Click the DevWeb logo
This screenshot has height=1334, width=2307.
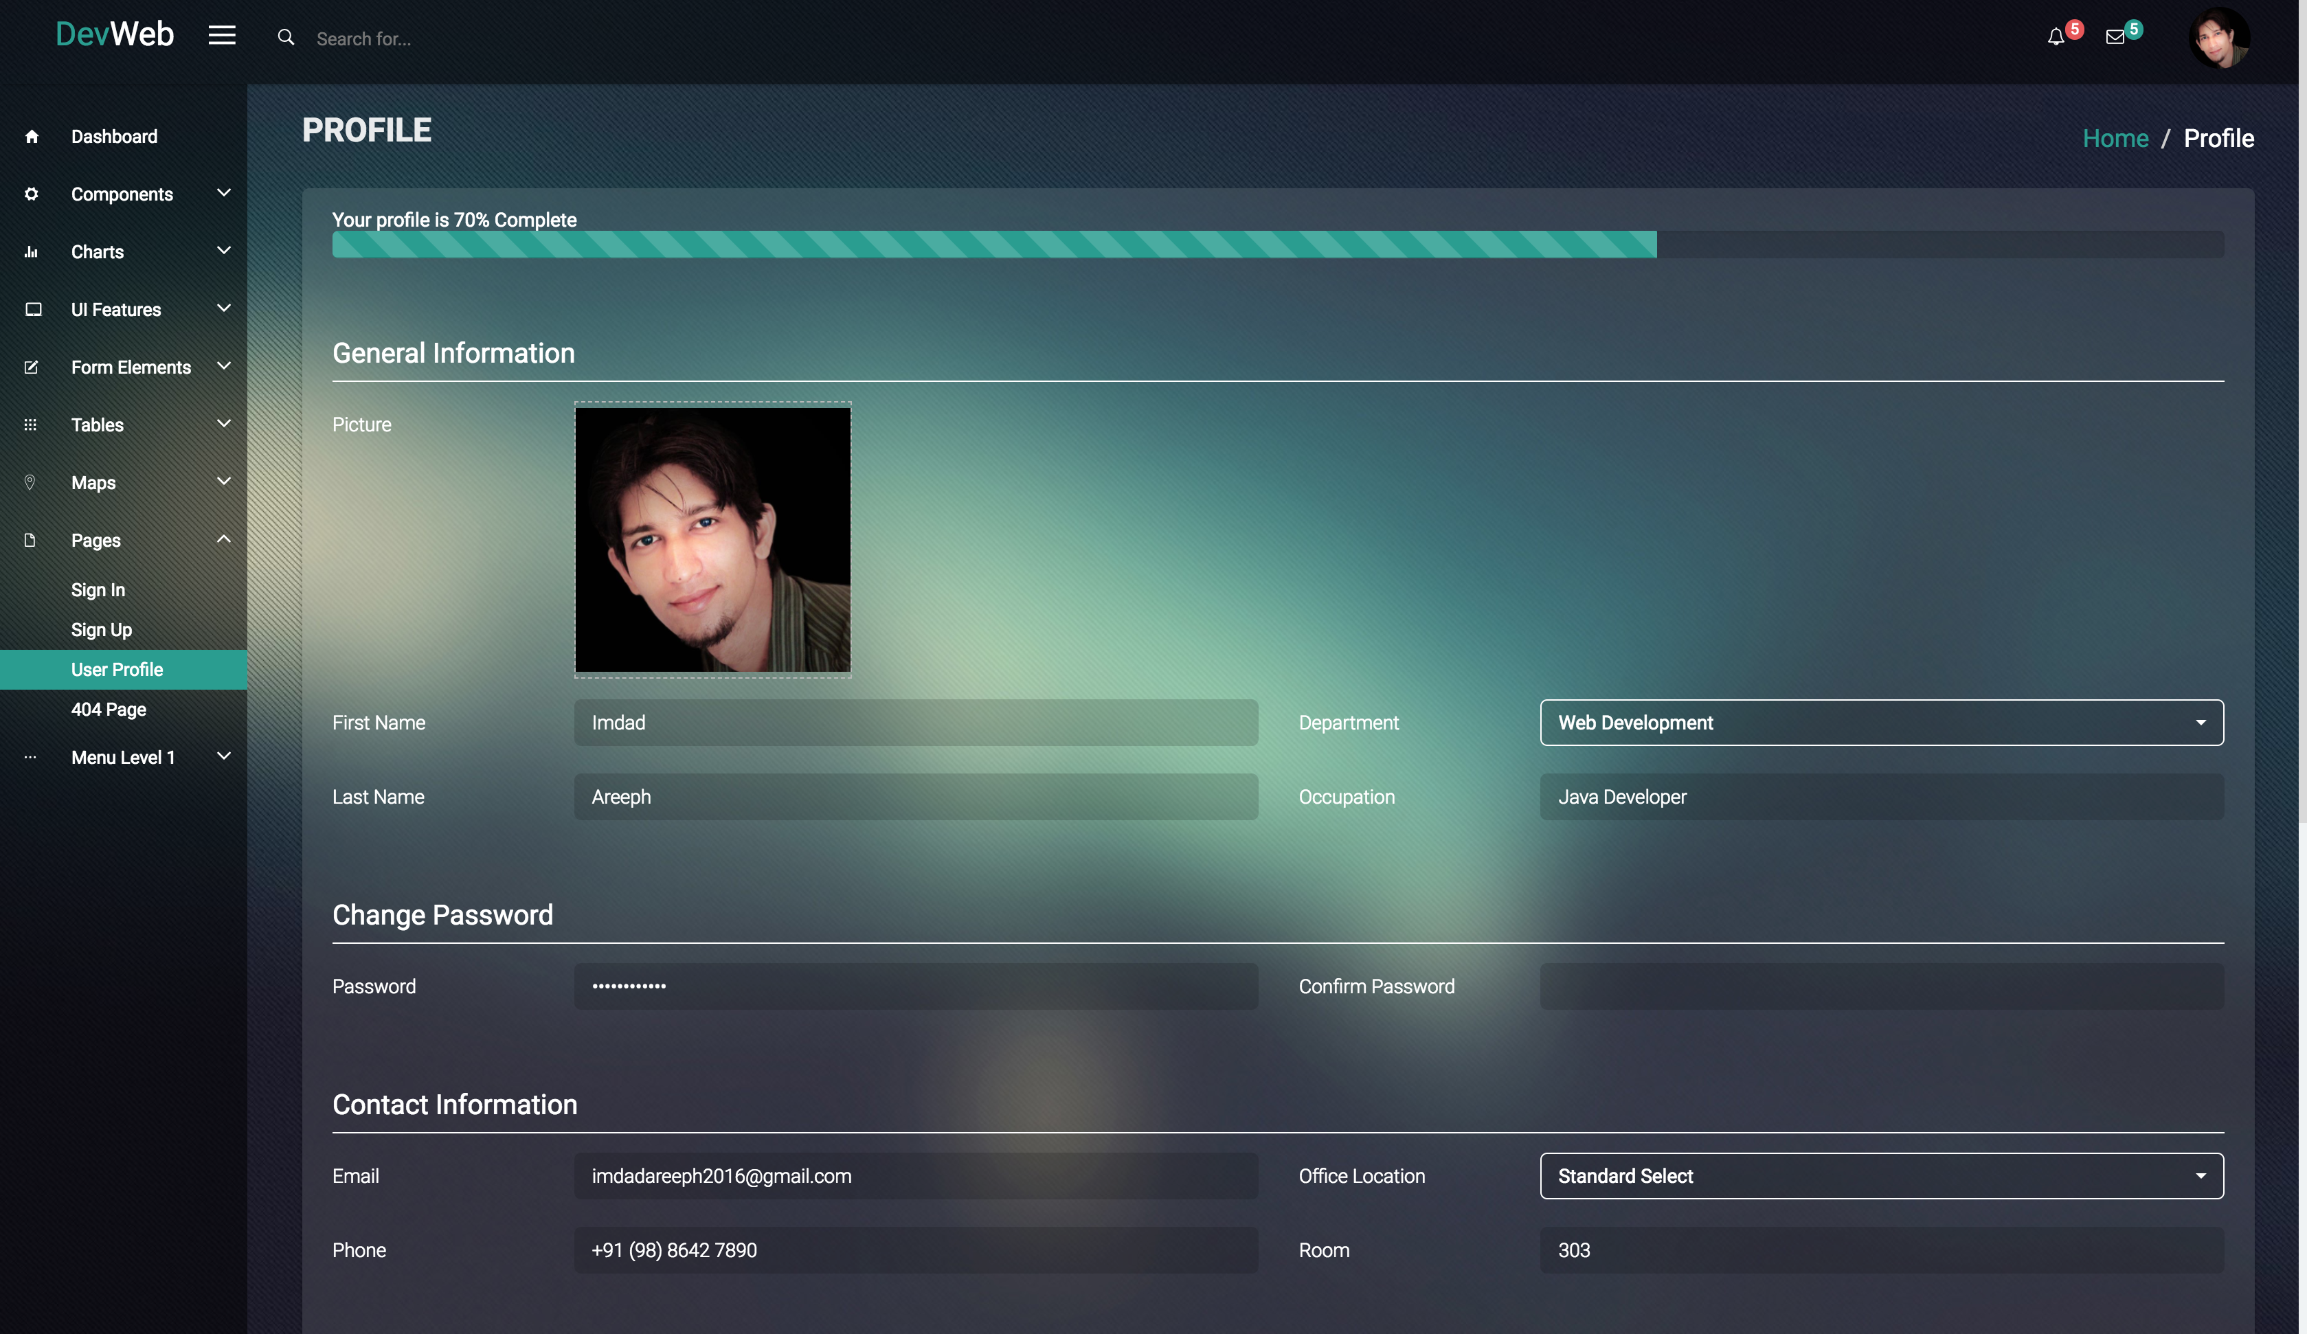tap(115, 35)
